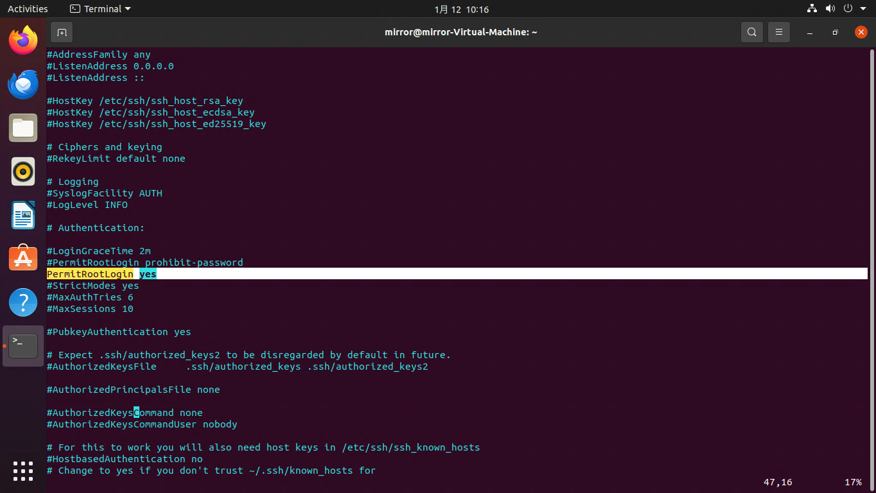This screenshot has width=876, height=493.
Task: Click '# Change to yes if you' line
Action: tap(211, 471)
